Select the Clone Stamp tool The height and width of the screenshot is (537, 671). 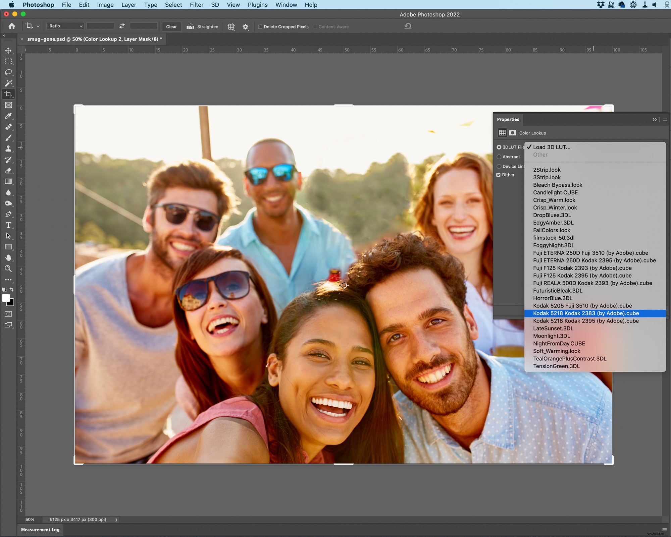pos(8,148)
